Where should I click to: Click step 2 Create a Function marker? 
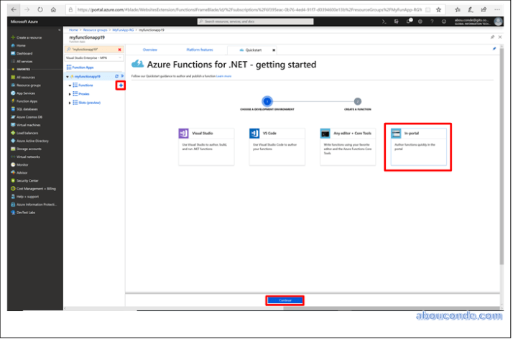(x=357, y=101)
